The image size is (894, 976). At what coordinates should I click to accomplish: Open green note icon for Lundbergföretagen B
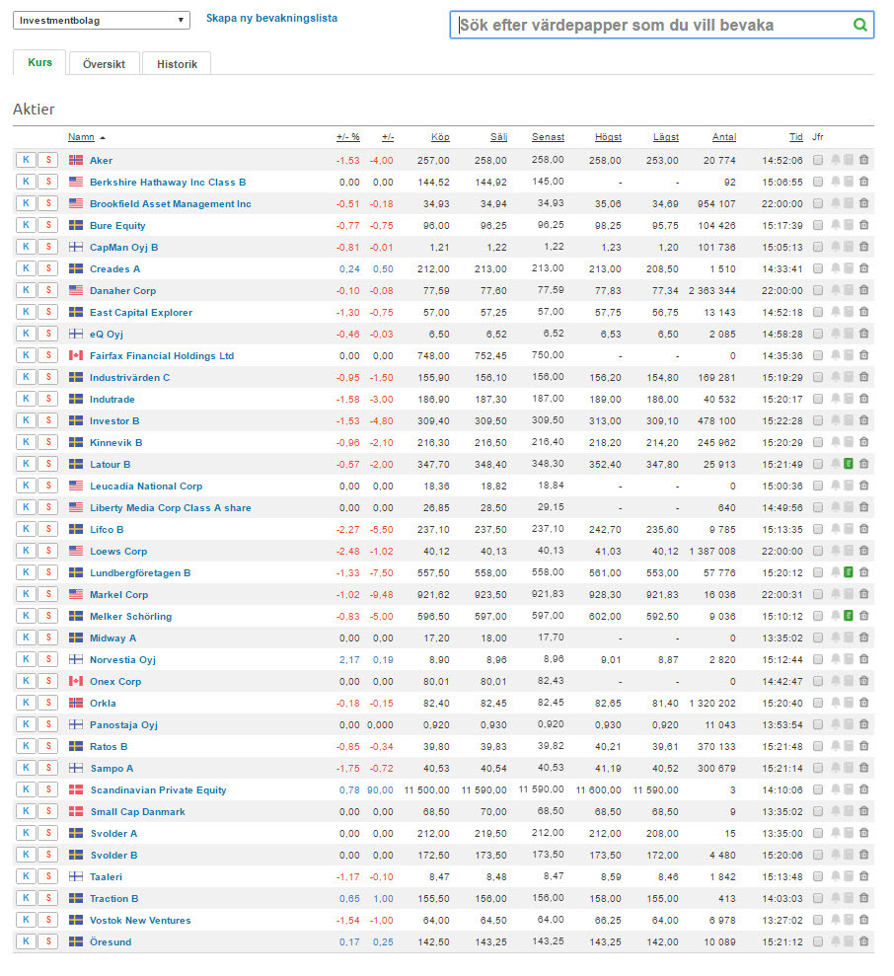pyautogui.click(x=849, y=572)
